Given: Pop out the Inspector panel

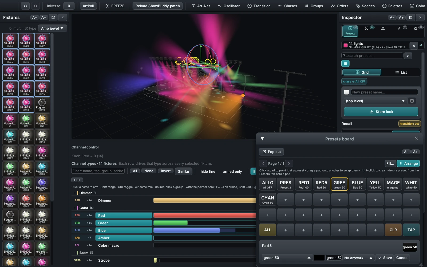Looking at the screenshot, I should [411, 17].
